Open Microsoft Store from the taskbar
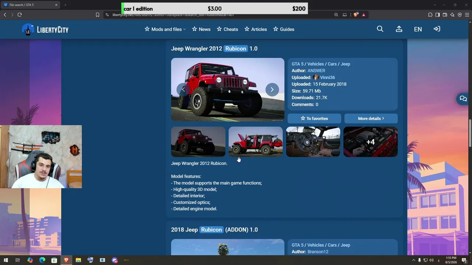Image resolution: width=472 pixels, height=265 pixels. click(x=54, y=260)
